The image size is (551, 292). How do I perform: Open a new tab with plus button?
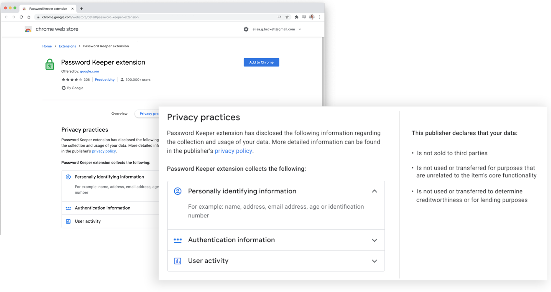pyautogui.click(x=81, y=9)
